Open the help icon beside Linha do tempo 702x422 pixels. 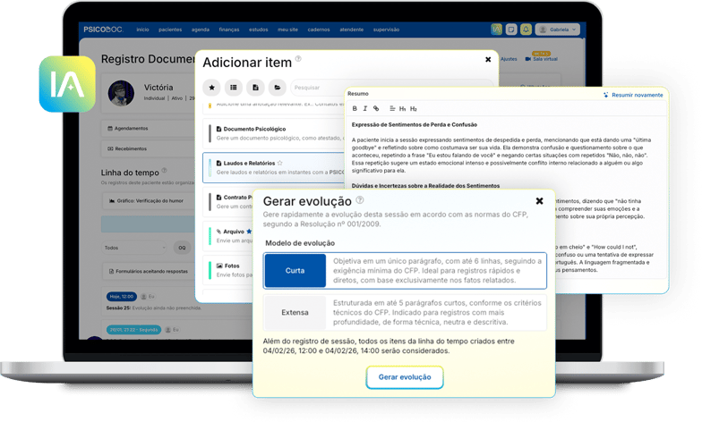165,170
